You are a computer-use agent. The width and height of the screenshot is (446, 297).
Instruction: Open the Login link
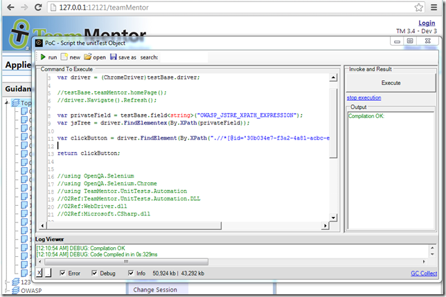(x=427, y=23)
